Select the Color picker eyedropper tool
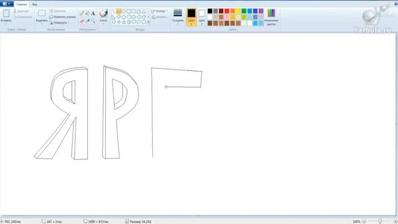Viewport: 398px width, 224px height. coord(88,21)
